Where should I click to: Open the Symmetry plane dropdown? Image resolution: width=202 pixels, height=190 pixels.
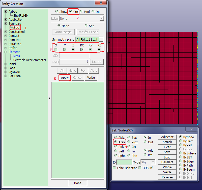[x=101, y=39]
